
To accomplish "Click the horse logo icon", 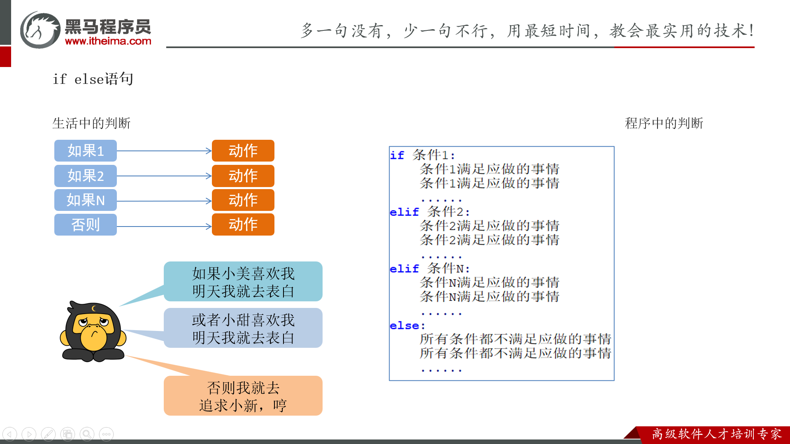I will [x=40, y=30].
